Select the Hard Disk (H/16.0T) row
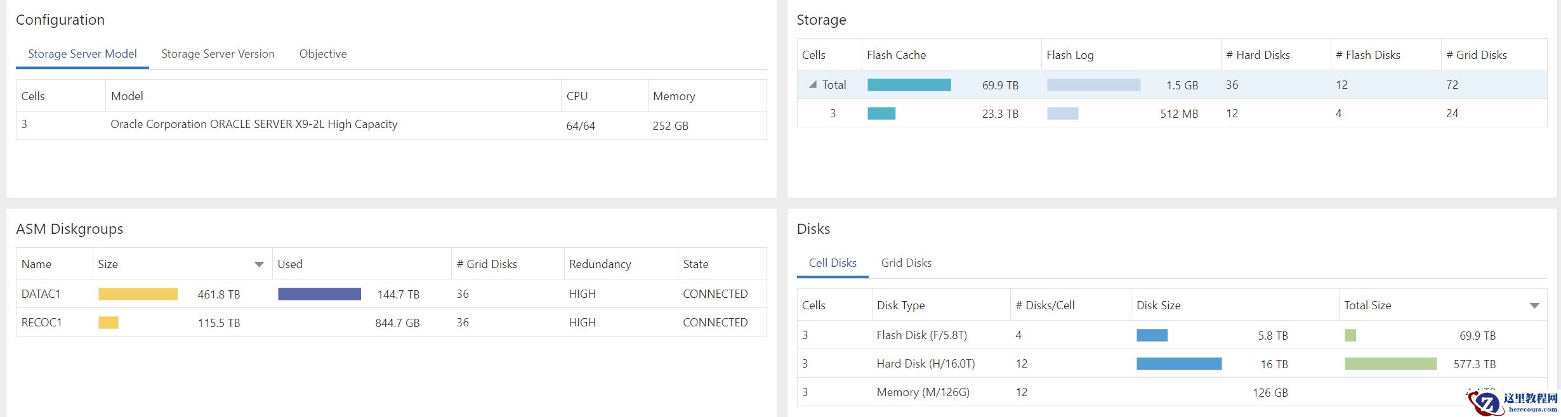This screenshot has height=417, width=1561. pos(926,364)
